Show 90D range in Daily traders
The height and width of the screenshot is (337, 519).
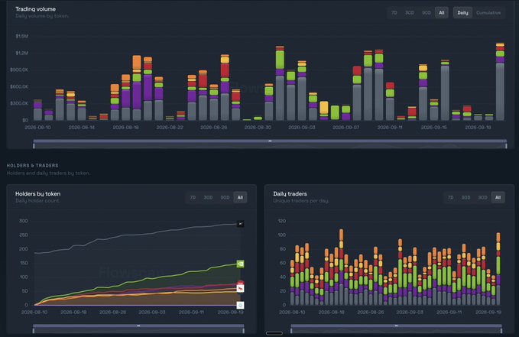[482, 197]
